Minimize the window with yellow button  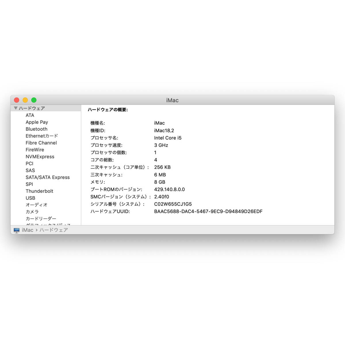click(25, 100)
